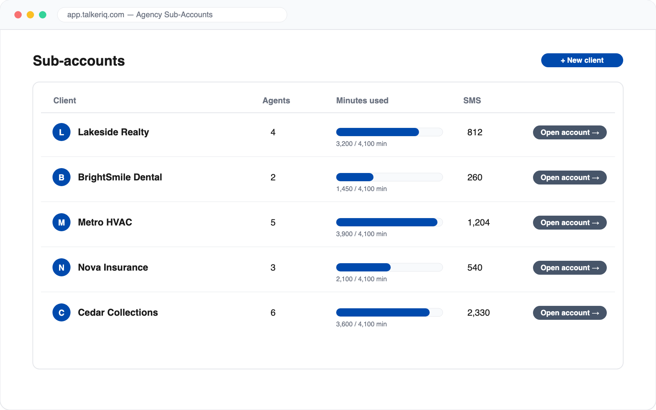Screen dimensions: 656x410
Task: Click SMS count 260 for BrightSmile Dental
Action: click(475, 177)
